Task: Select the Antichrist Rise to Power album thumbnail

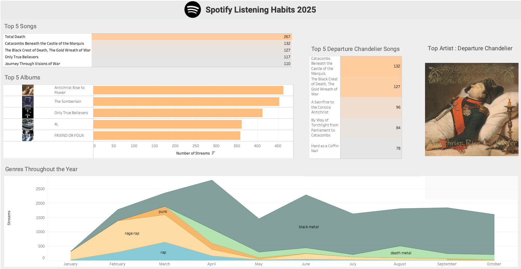Action: tap(28, 90)
